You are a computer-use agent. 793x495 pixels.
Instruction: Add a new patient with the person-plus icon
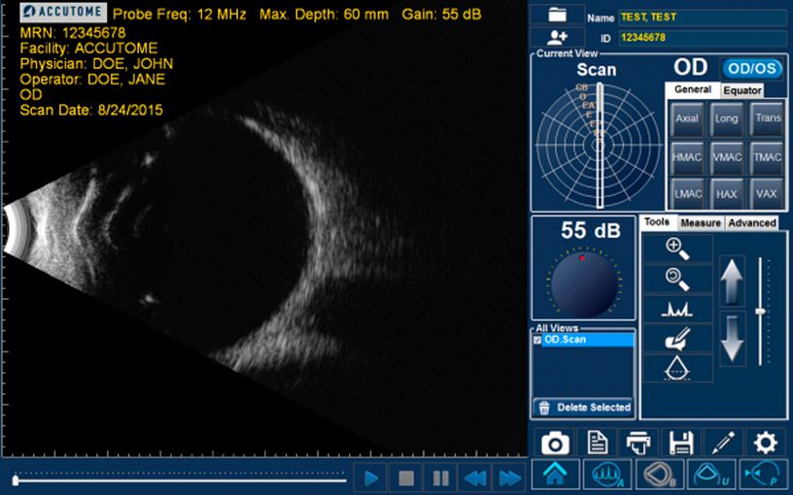point(557,37)
